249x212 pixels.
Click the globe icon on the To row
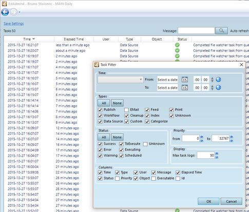coord(218,88)
